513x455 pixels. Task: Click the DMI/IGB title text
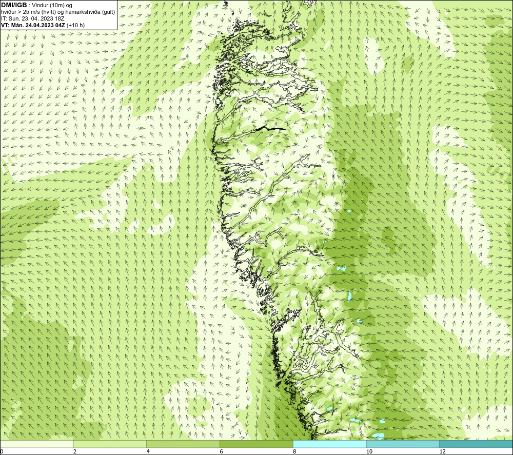14,5
